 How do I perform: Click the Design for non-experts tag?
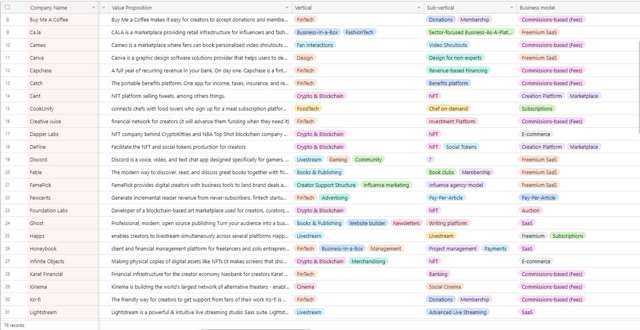coord(455,58)
